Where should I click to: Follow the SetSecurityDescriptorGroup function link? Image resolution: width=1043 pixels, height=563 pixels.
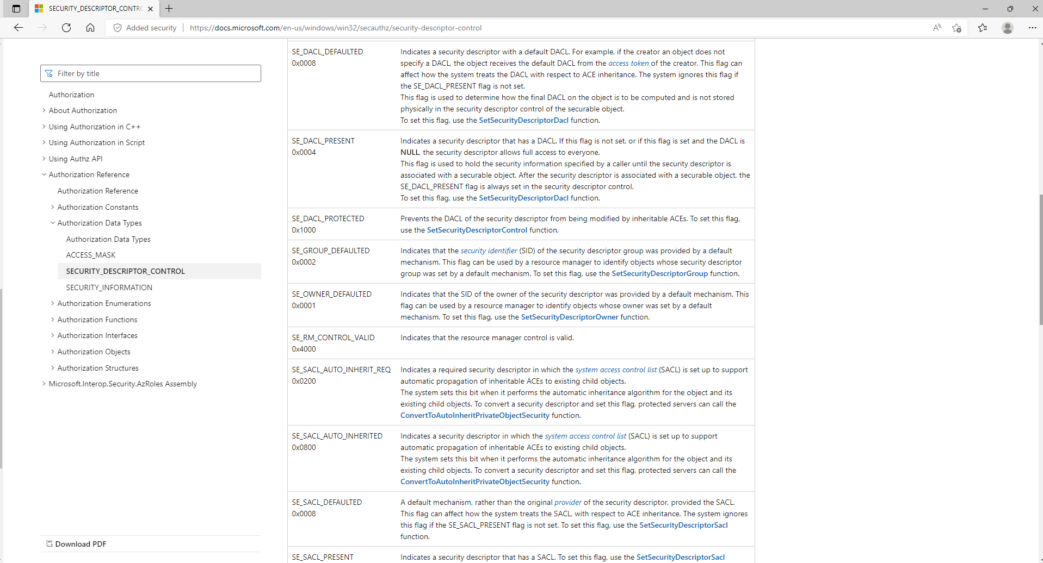coord(659,273)
